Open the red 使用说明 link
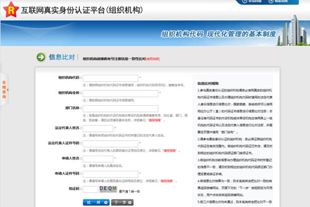The height and width of the screenshot is (207, 310). click(152, 59)
